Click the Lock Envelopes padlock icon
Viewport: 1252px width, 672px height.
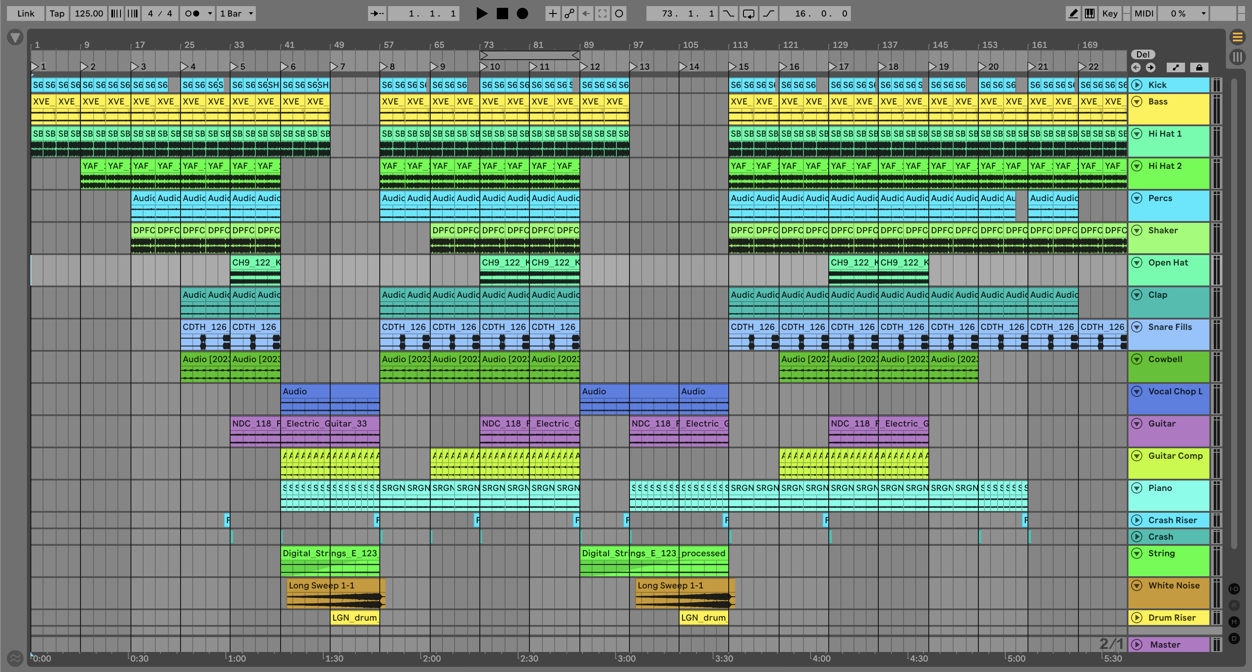[1199, 67]
